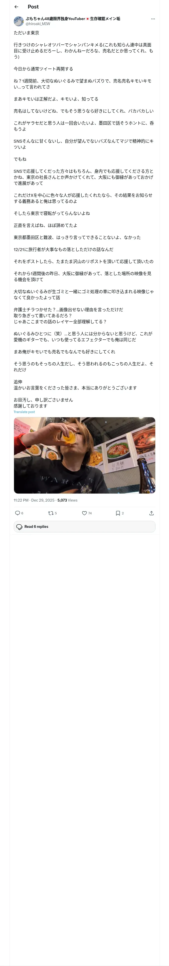
Task: Open the author's profile avatar
Action: (19, 21)
